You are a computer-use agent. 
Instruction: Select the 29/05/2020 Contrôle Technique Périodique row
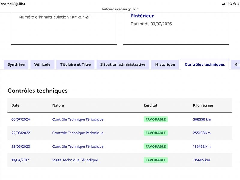[120, 146]
